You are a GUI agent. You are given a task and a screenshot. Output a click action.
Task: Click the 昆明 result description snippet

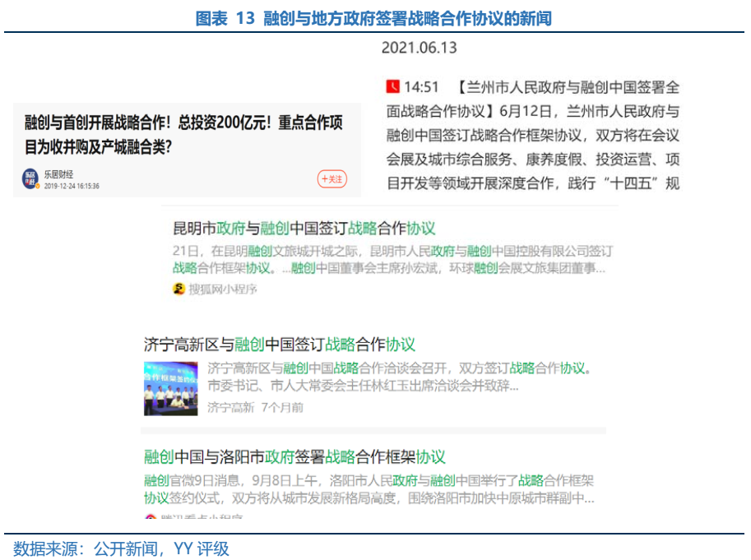point(392,259)
